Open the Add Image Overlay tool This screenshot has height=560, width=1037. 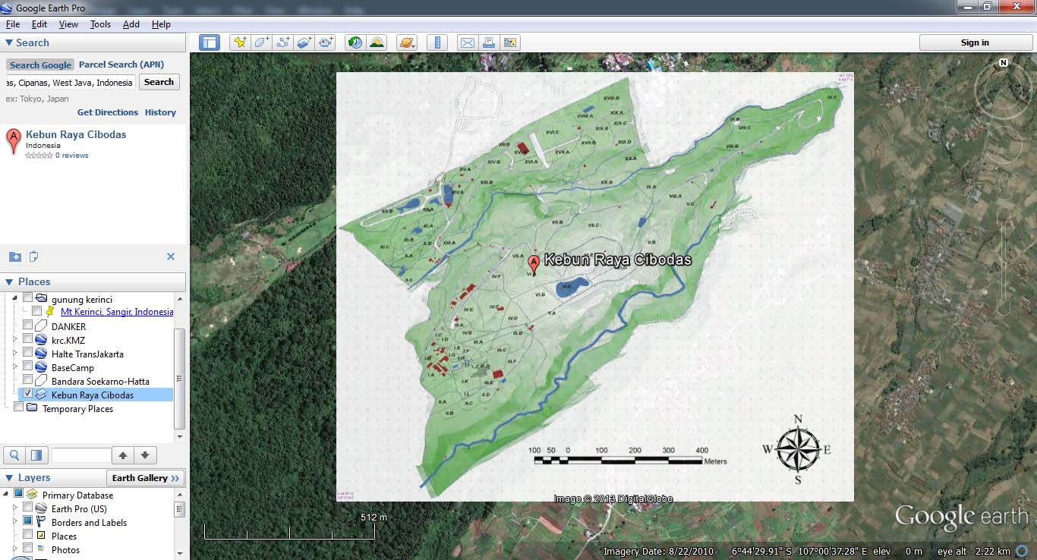tap(303, 42)
